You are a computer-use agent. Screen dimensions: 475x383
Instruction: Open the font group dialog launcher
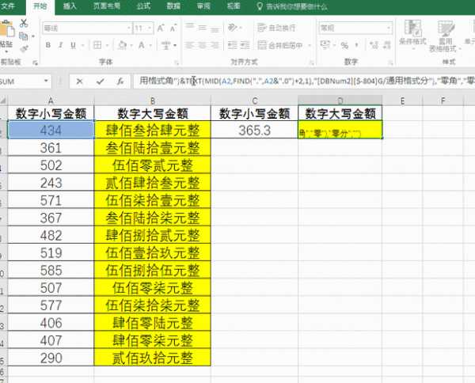coord(177,63)
